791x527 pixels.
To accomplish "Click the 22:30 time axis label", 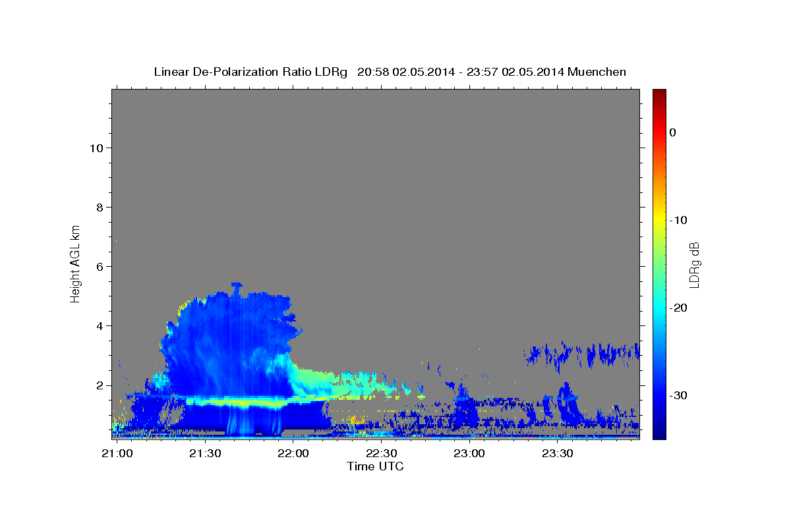I will pos(381,453).
